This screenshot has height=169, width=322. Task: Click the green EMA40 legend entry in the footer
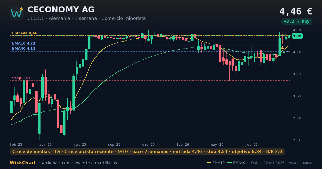(236, 163)
